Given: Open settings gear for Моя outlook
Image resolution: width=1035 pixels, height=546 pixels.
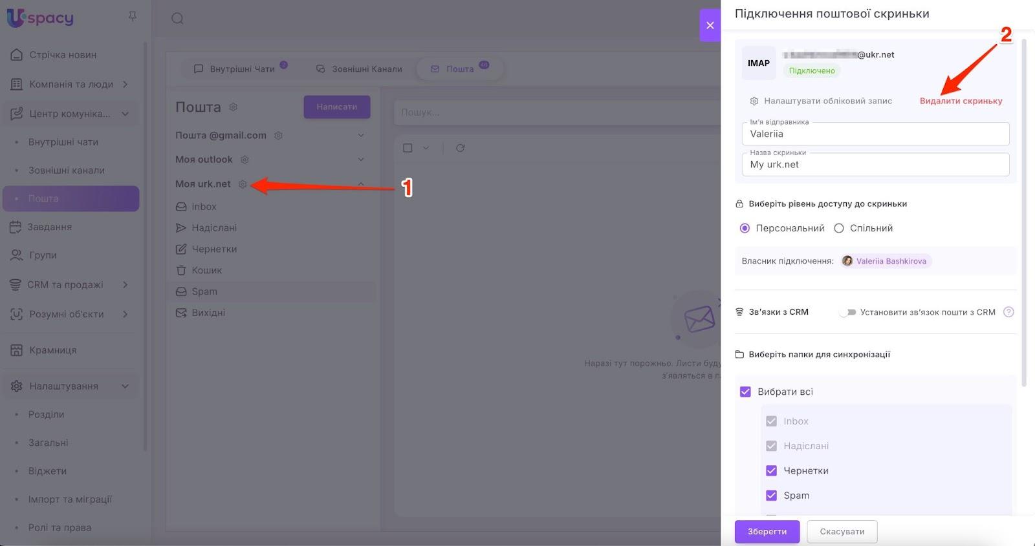Looking at the screenshot, I should [245, 160].
